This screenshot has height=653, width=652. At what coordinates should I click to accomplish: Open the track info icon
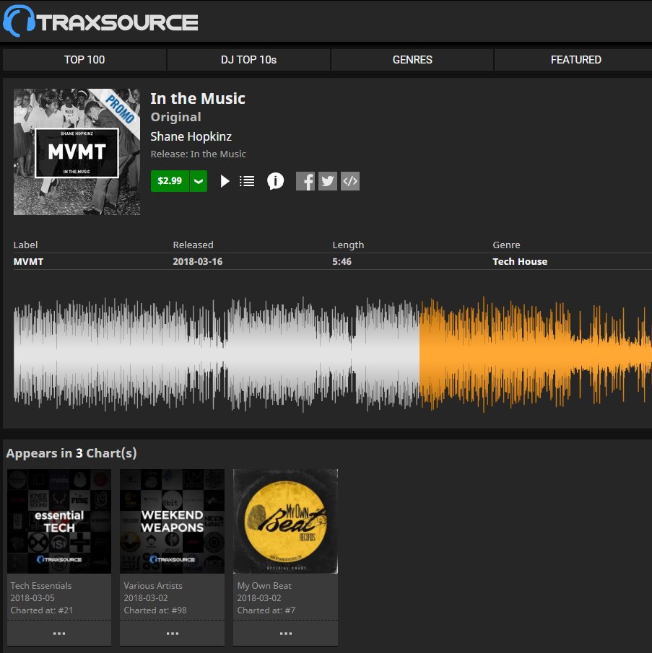(x=275, y=181)
